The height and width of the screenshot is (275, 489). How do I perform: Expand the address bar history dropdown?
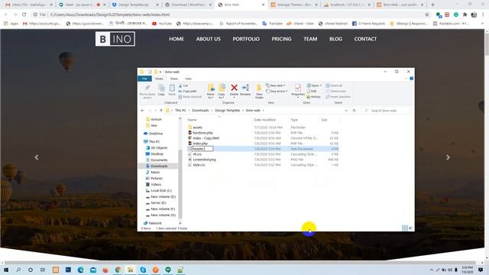click(346, 110)
